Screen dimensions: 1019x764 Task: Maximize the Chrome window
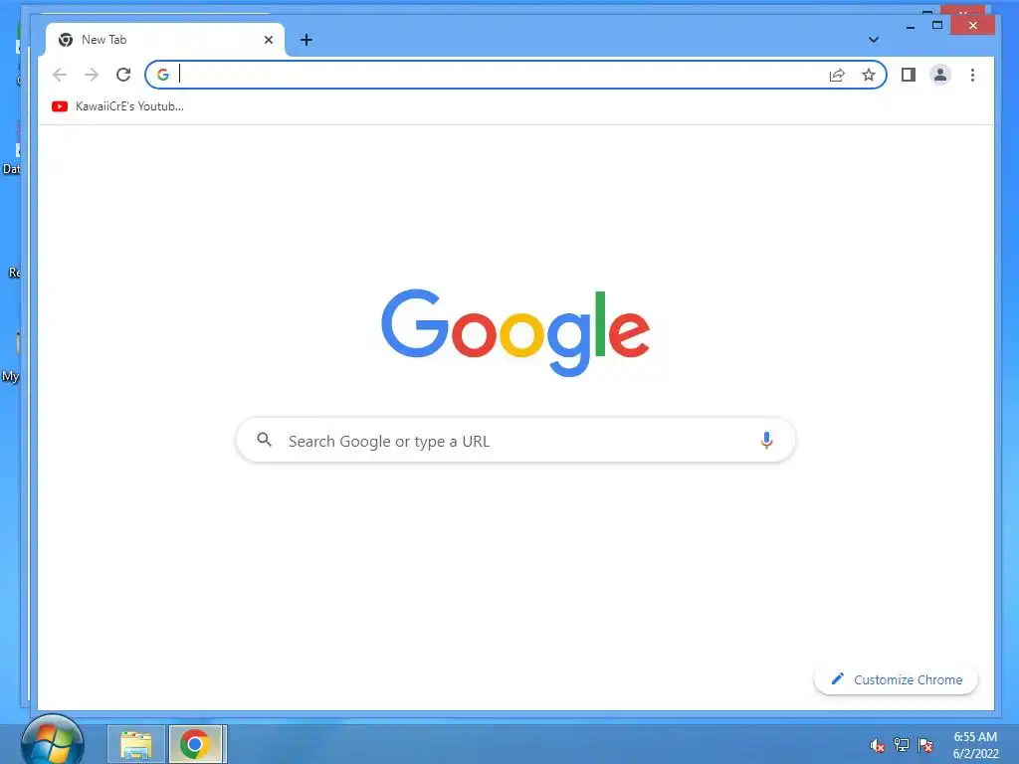point(937,25)
